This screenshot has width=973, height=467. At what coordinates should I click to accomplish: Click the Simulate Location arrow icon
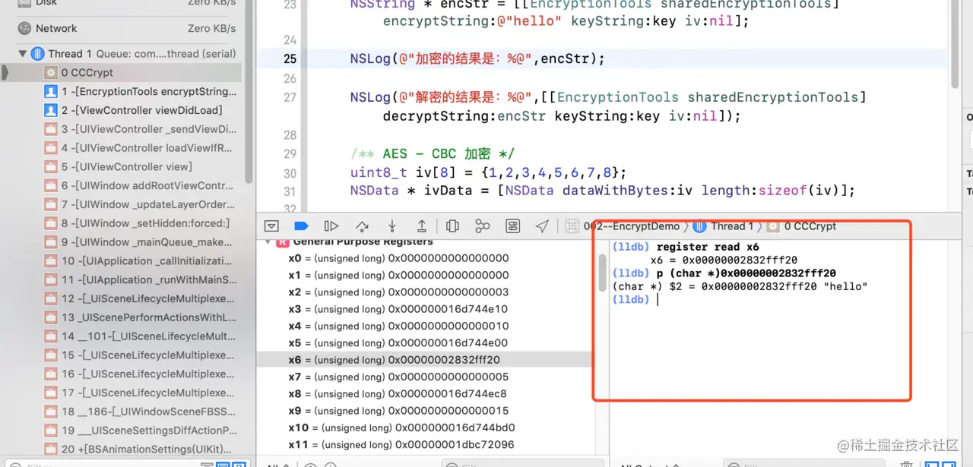pyautogui.click(x=542, y=226)
